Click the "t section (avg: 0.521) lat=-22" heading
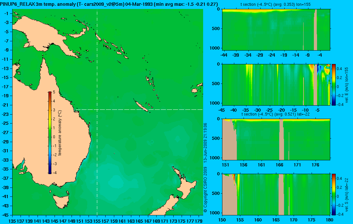 [x=276, y=114]
